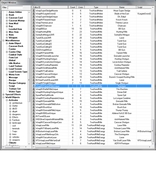Click weapon icon beside WeapBooneSniperRifle
The image size is (156, 174).
pos(34,77)
